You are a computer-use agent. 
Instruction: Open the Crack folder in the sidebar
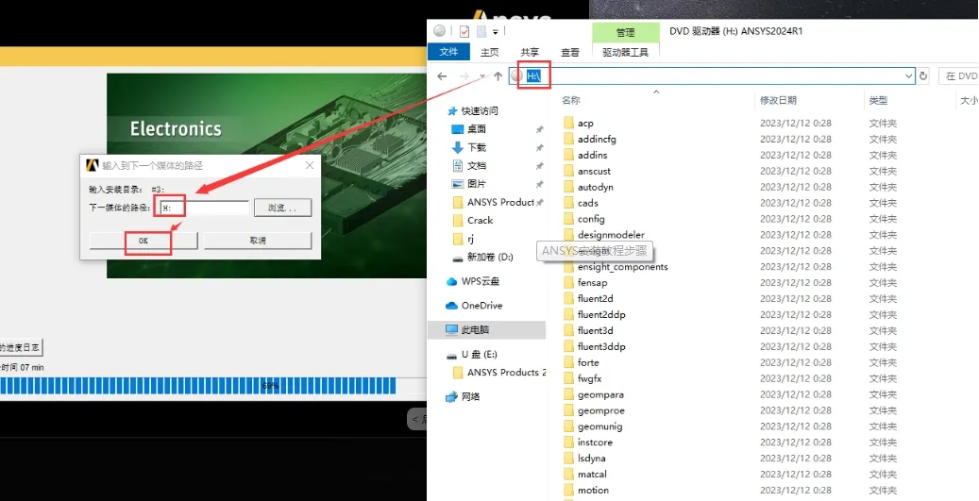[x=480, y=220]
